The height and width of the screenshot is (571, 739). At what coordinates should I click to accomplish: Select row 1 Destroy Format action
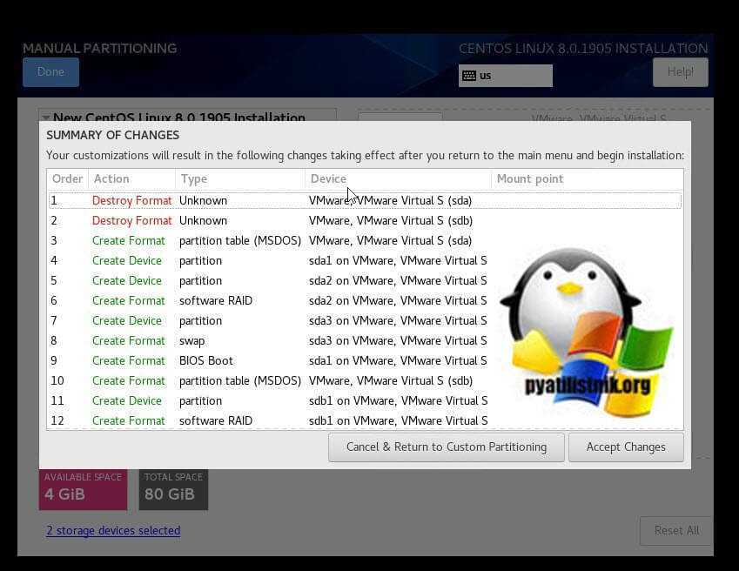pyautogui.click(x=132, y=201)
